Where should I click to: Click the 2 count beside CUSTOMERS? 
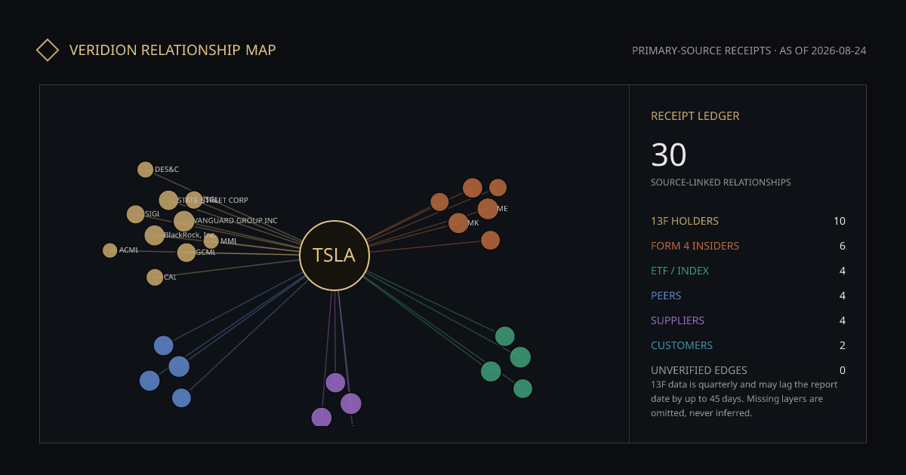tap(843, 345)
